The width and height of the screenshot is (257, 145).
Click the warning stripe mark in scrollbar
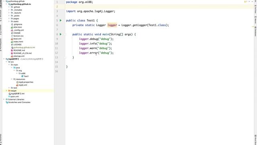[x=253, y=26]
